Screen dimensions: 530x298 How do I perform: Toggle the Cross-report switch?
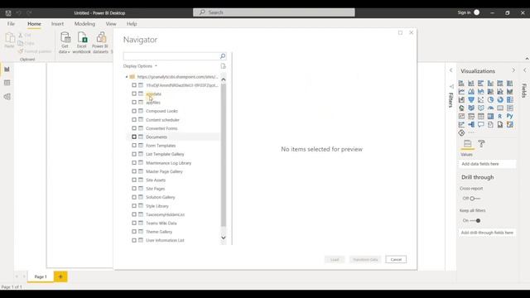click(475, 199)
